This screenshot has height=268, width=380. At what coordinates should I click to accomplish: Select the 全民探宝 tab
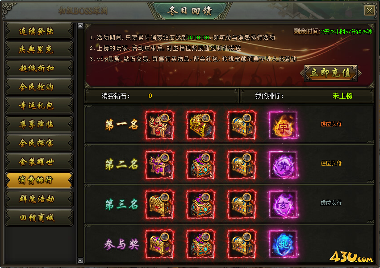click(x=39, y=143)
